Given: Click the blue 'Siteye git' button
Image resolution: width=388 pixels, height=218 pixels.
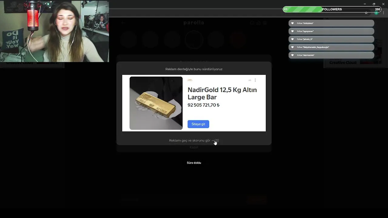Looking at the screenshot, I should click(198, 124).
